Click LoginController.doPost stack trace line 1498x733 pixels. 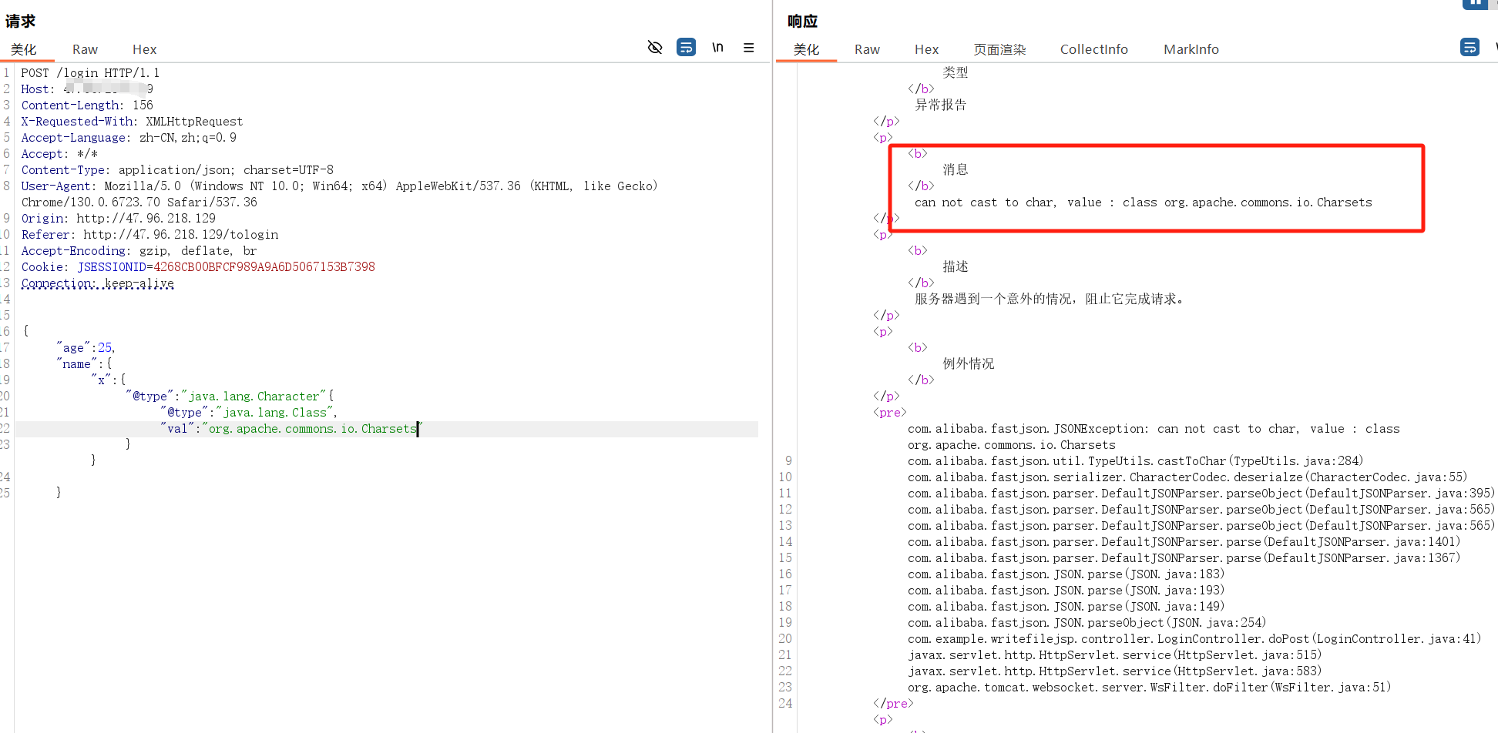tap(1194, 639)
